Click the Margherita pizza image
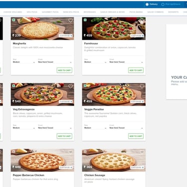 (42, 28)
